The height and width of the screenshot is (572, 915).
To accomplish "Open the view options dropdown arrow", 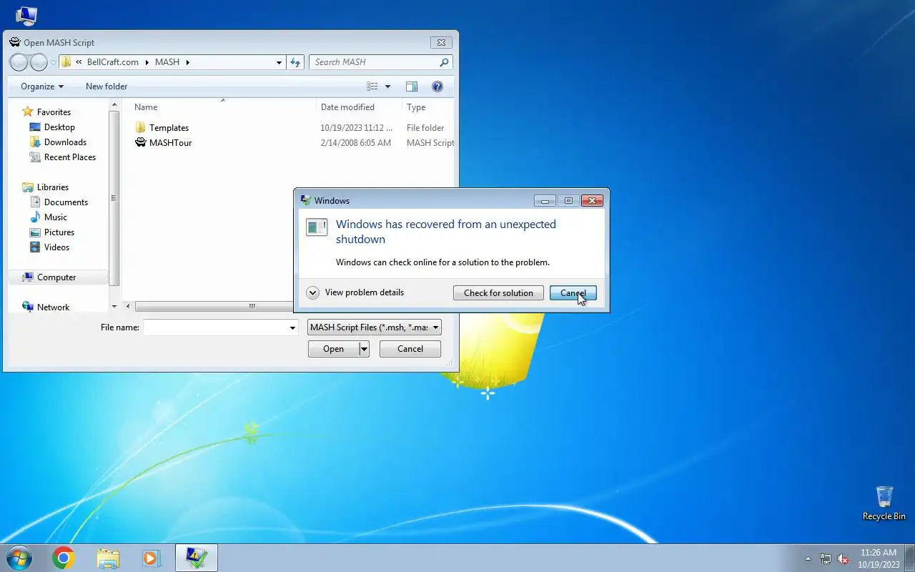I will coord(387,87).
